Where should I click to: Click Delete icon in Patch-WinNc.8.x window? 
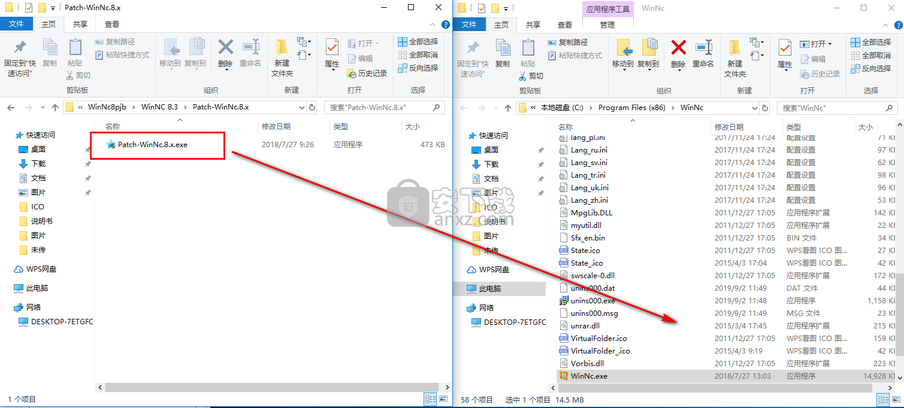pos(225,47)
